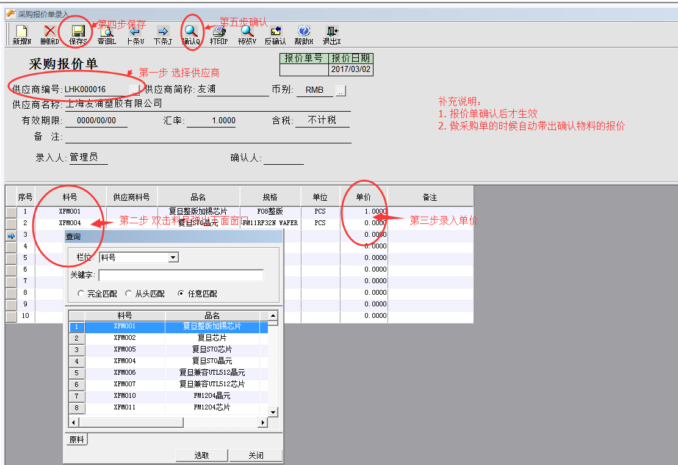Open 帮助H help toolbar icon

303,35
